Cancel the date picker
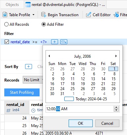This screenshot has height=135, width=127. (107, 123)
